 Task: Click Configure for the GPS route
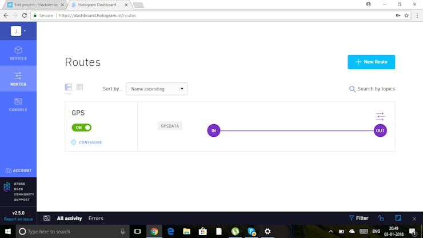pyautogui.click(x=86, y=142)
